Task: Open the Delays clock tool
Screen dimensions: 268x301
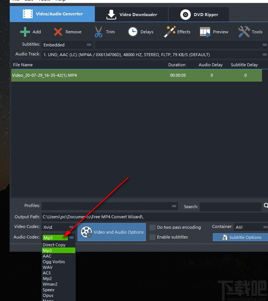Action: click(x=133, y=32)
